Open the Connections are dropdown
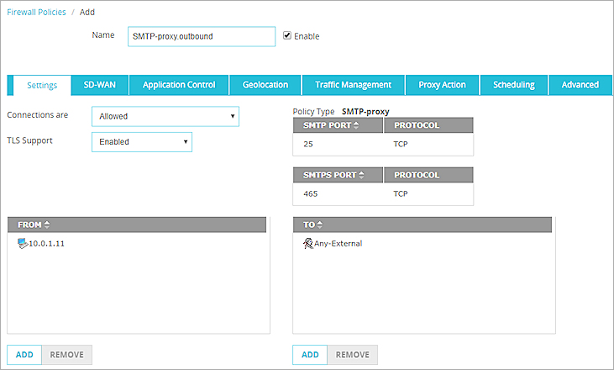The width and height of the screenshot is (614, 370). (165, 116)
